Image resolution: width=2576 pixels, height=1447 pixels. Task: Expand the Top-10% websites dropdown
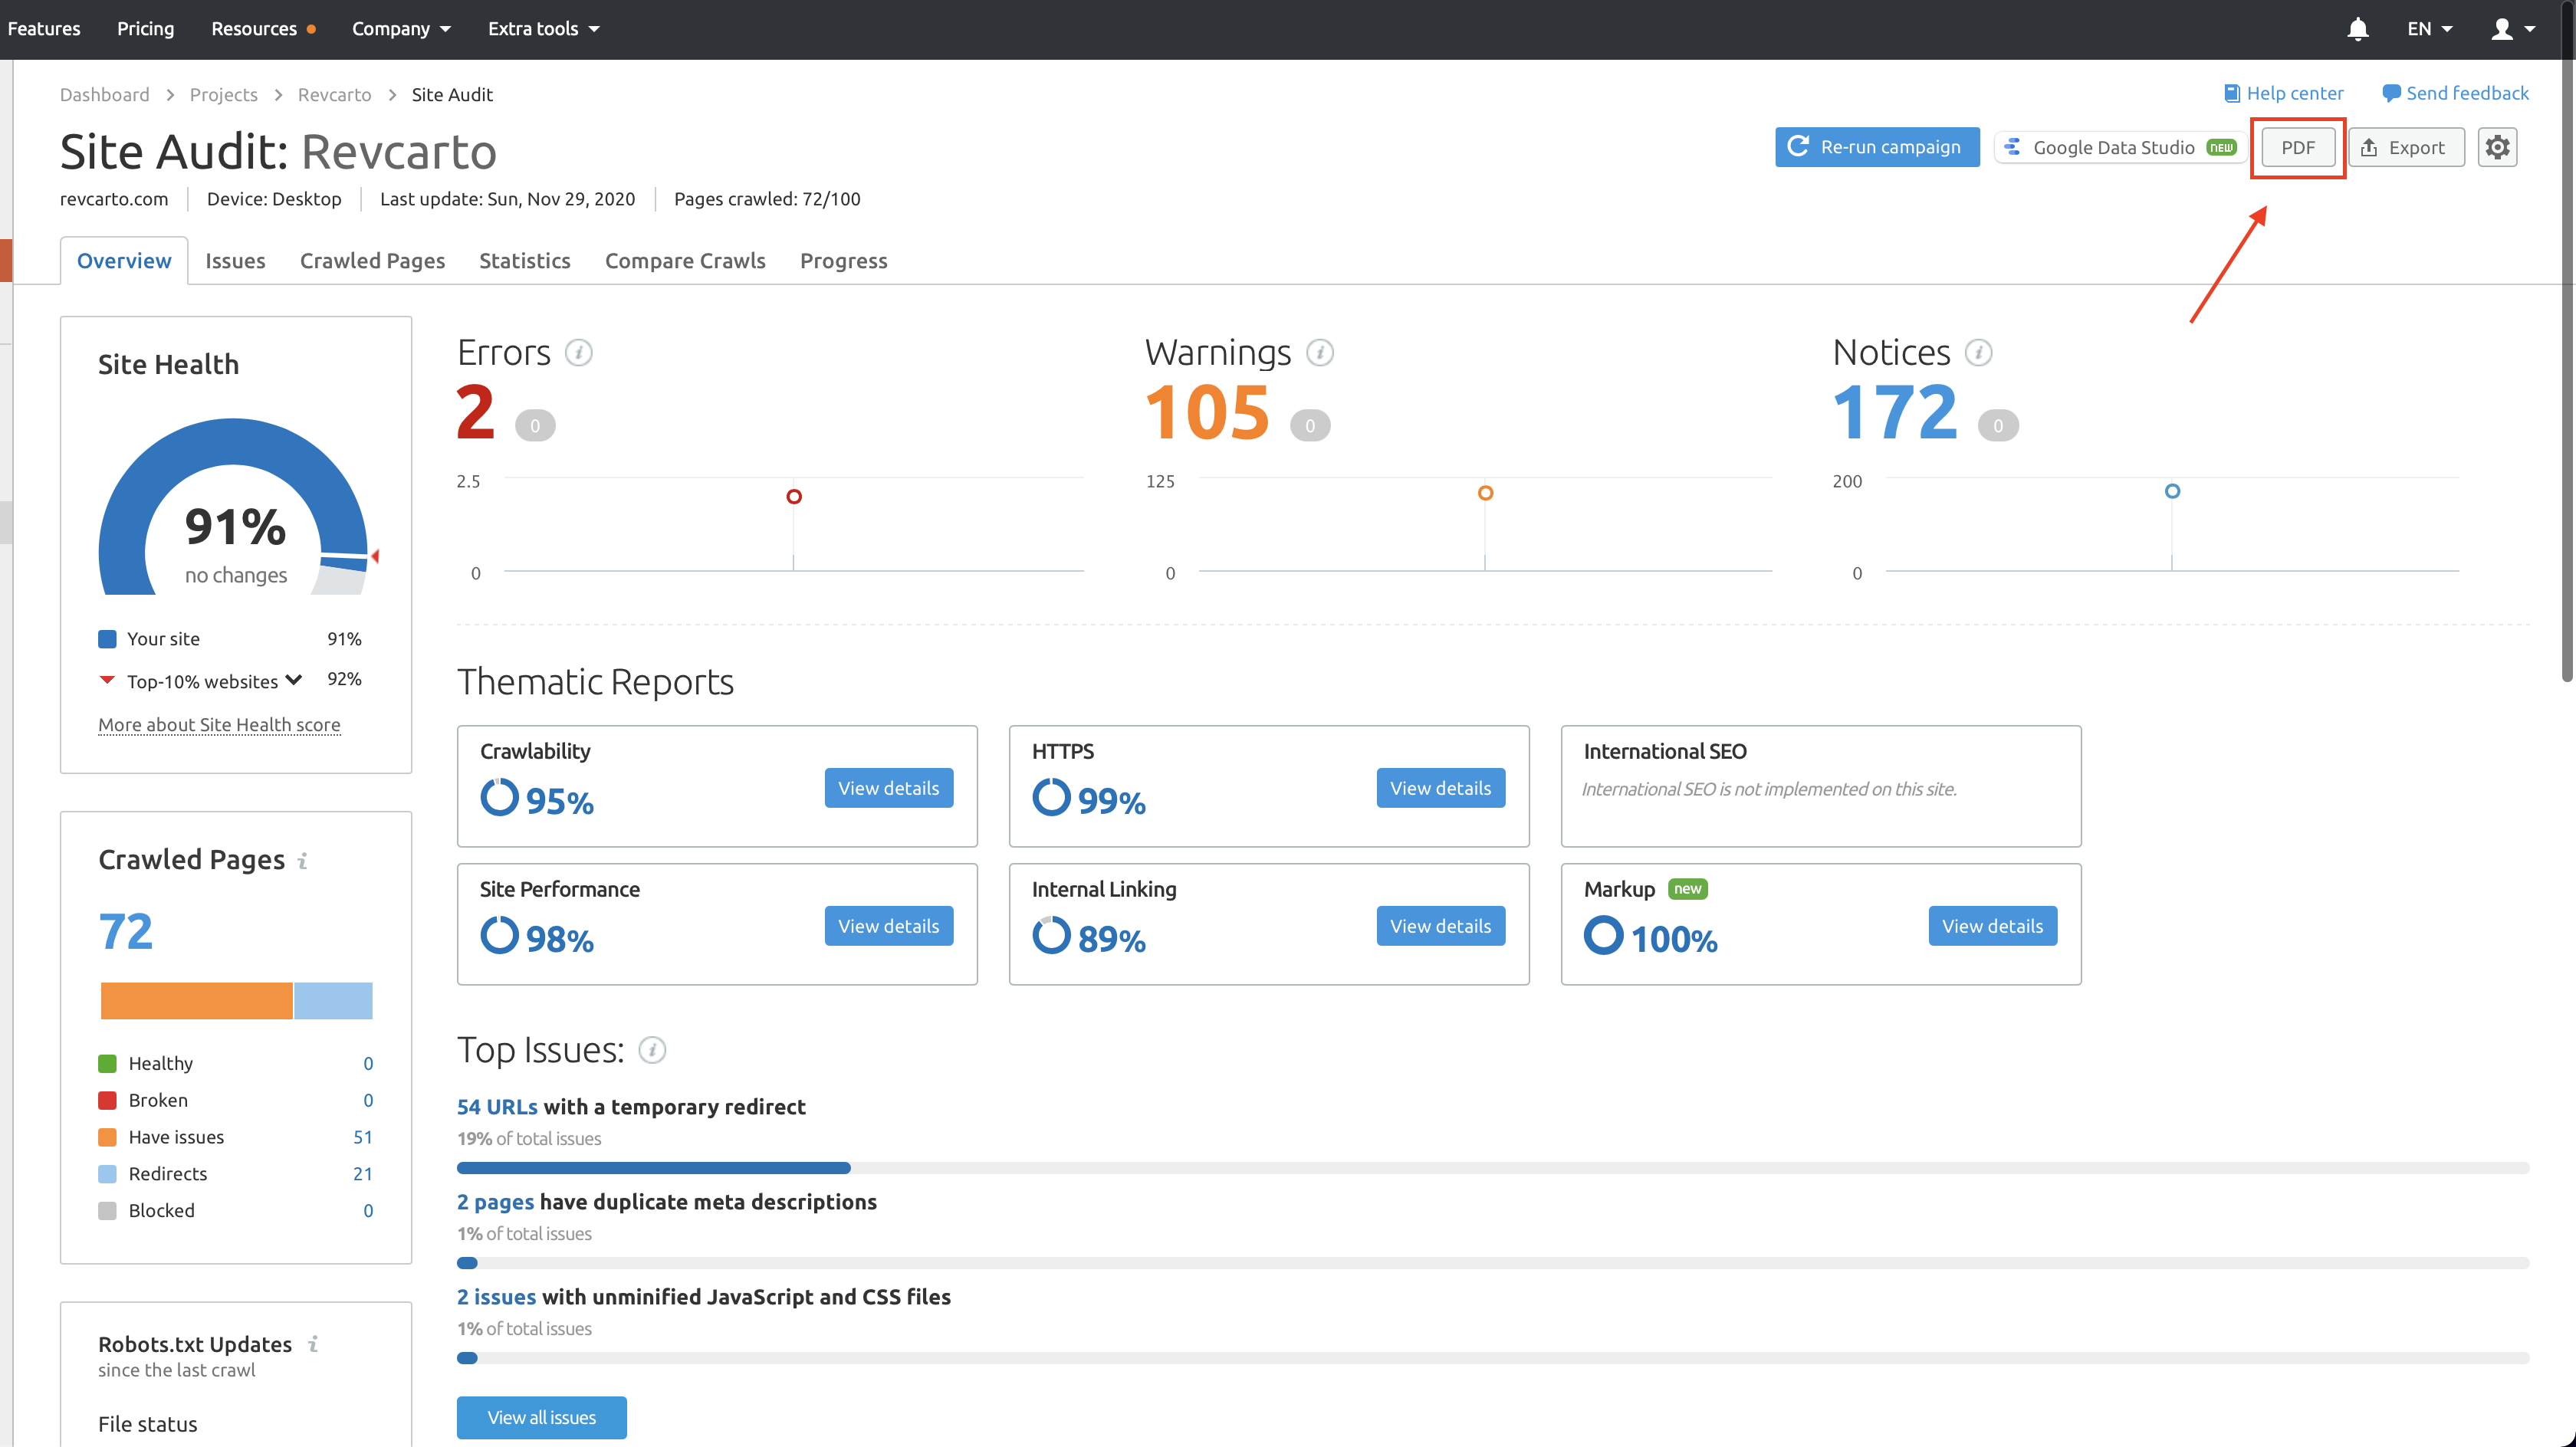(x=293, y=680)
